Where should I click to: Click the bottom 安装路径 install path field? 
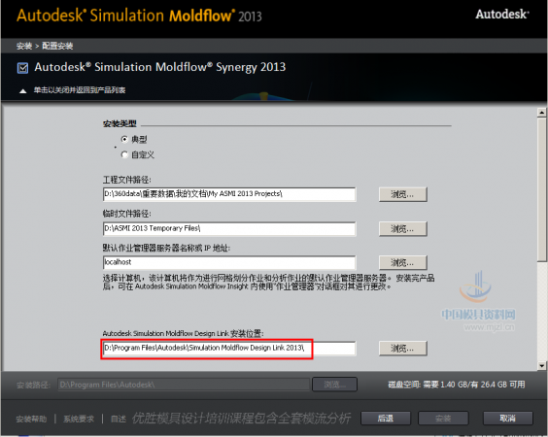[184, 385]
